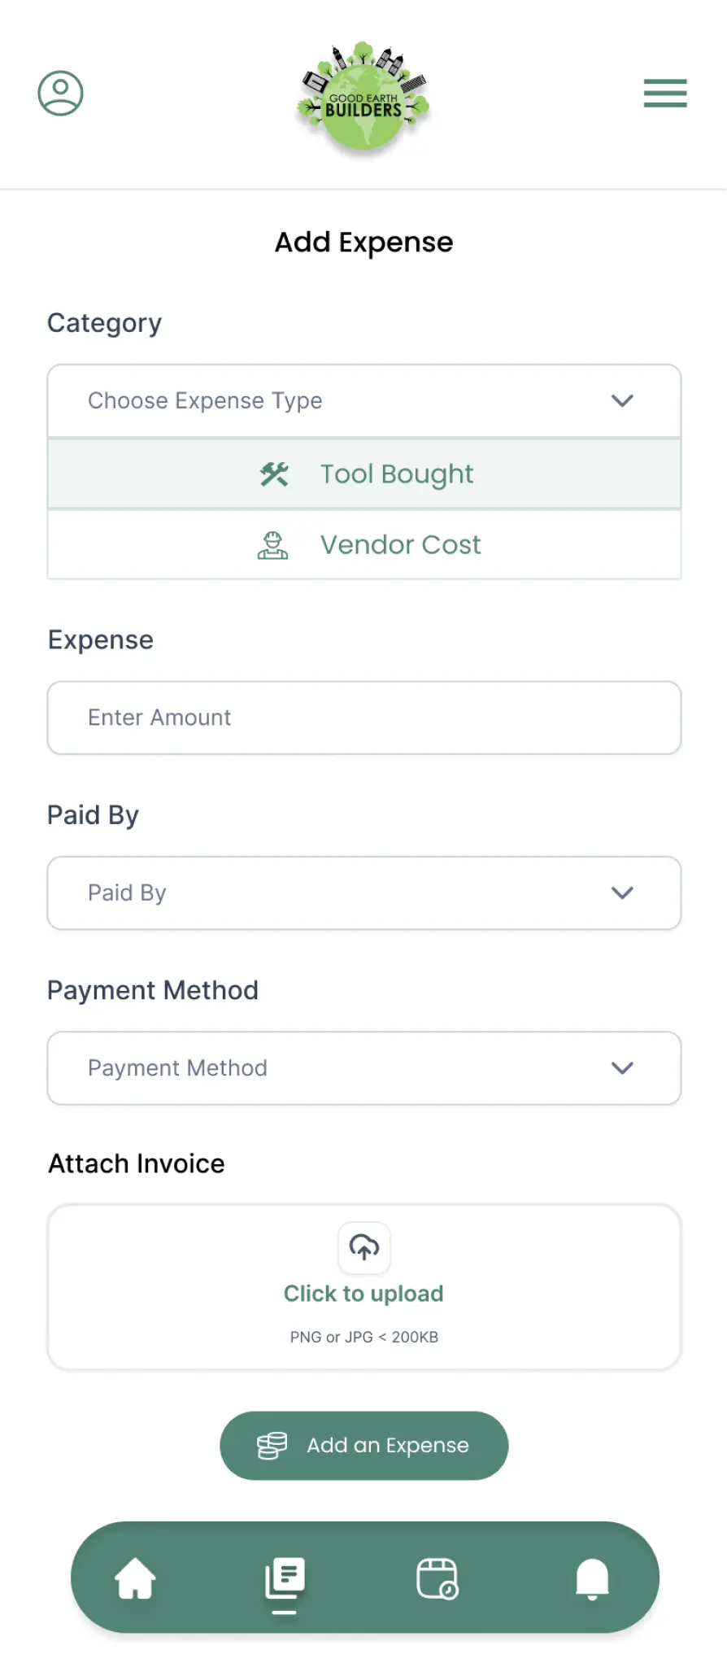This screenshot has height=1663, width=727.
Task: Click the PNG or JPG size hint
Action: click(x=363, y=1338)
